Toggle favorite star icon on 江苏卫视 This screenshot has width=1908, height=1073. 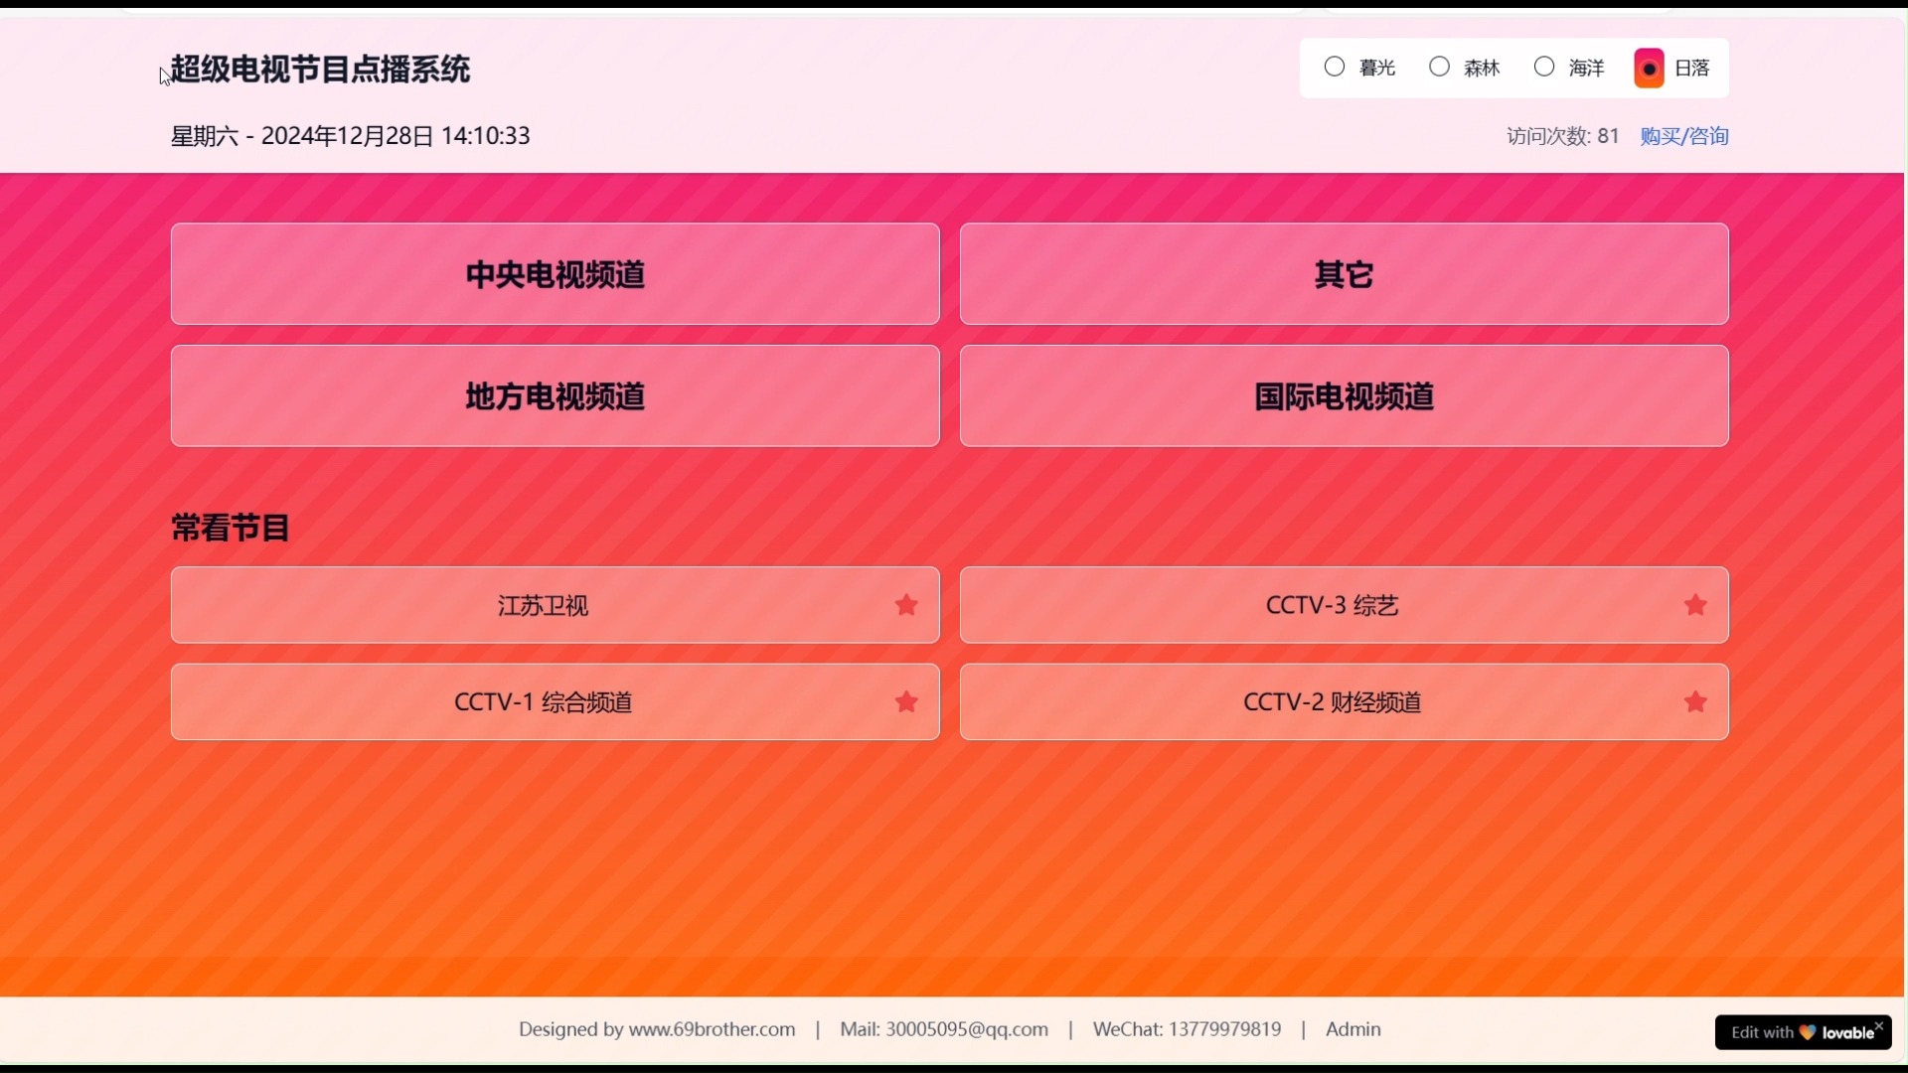(907, 604)
